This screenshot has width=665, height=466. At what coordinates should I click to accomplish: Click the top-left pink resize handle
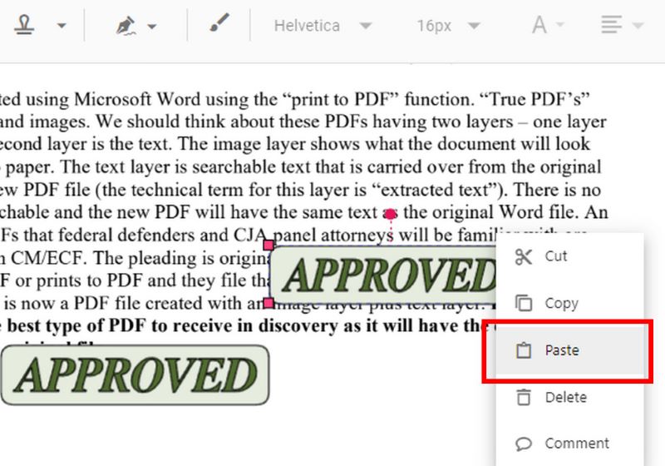(x=268, y=245)
